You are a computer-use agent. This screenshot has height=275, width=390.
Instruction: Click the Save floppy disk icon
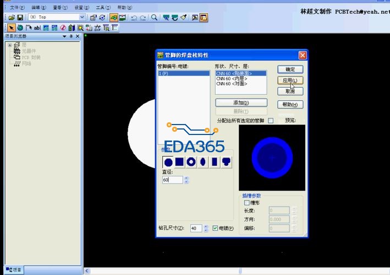pyautogui.click(x=20, y=18)
